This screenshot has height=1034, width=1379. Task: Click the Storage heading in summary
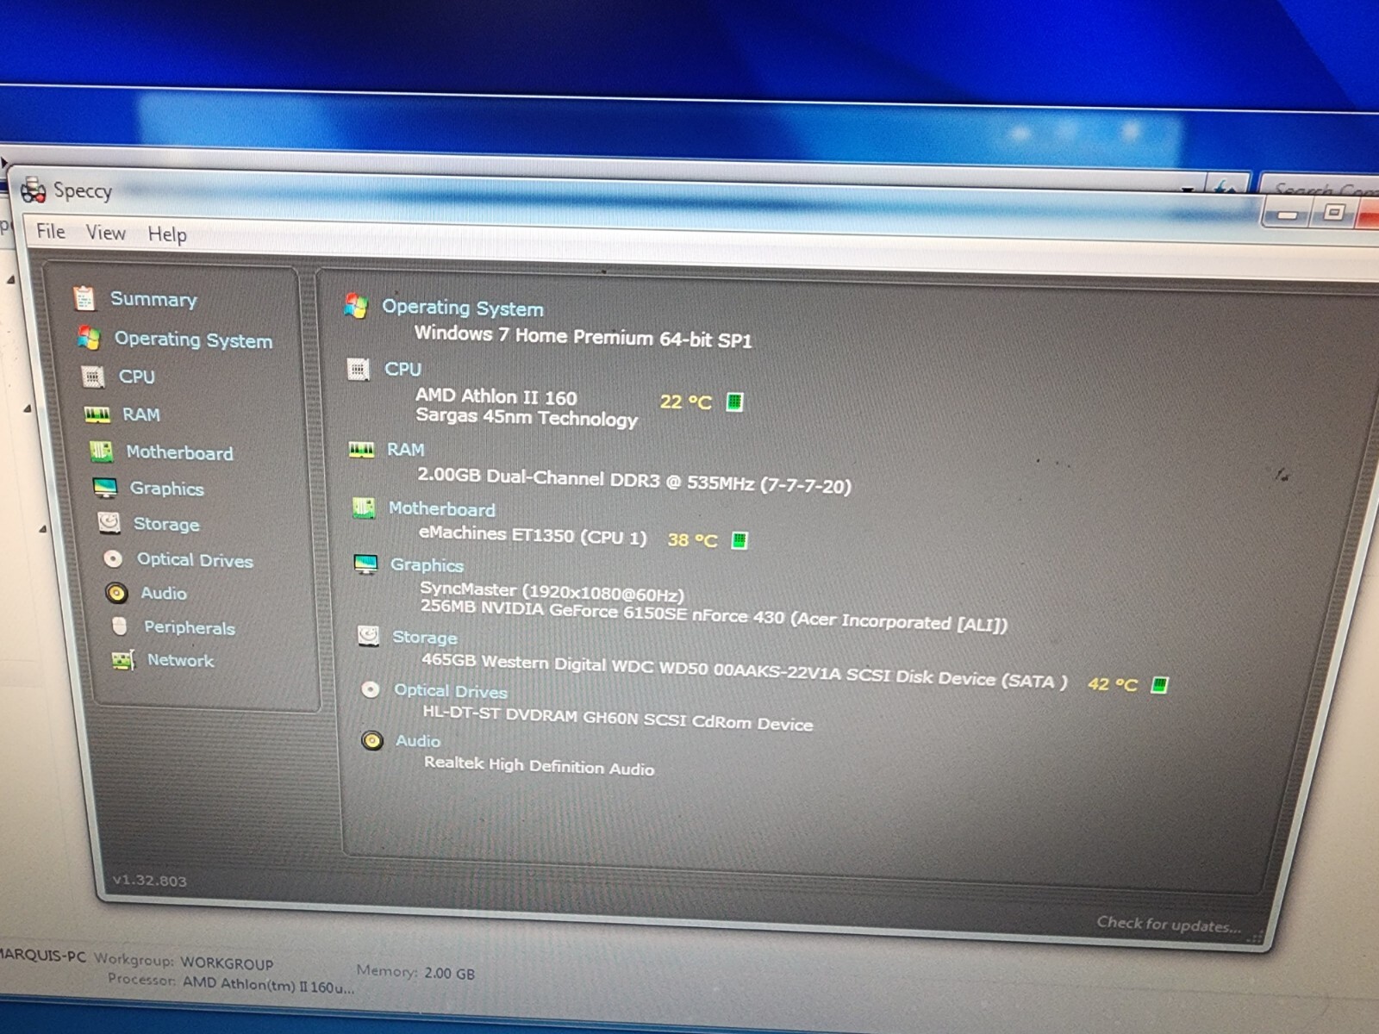(425, 638)
